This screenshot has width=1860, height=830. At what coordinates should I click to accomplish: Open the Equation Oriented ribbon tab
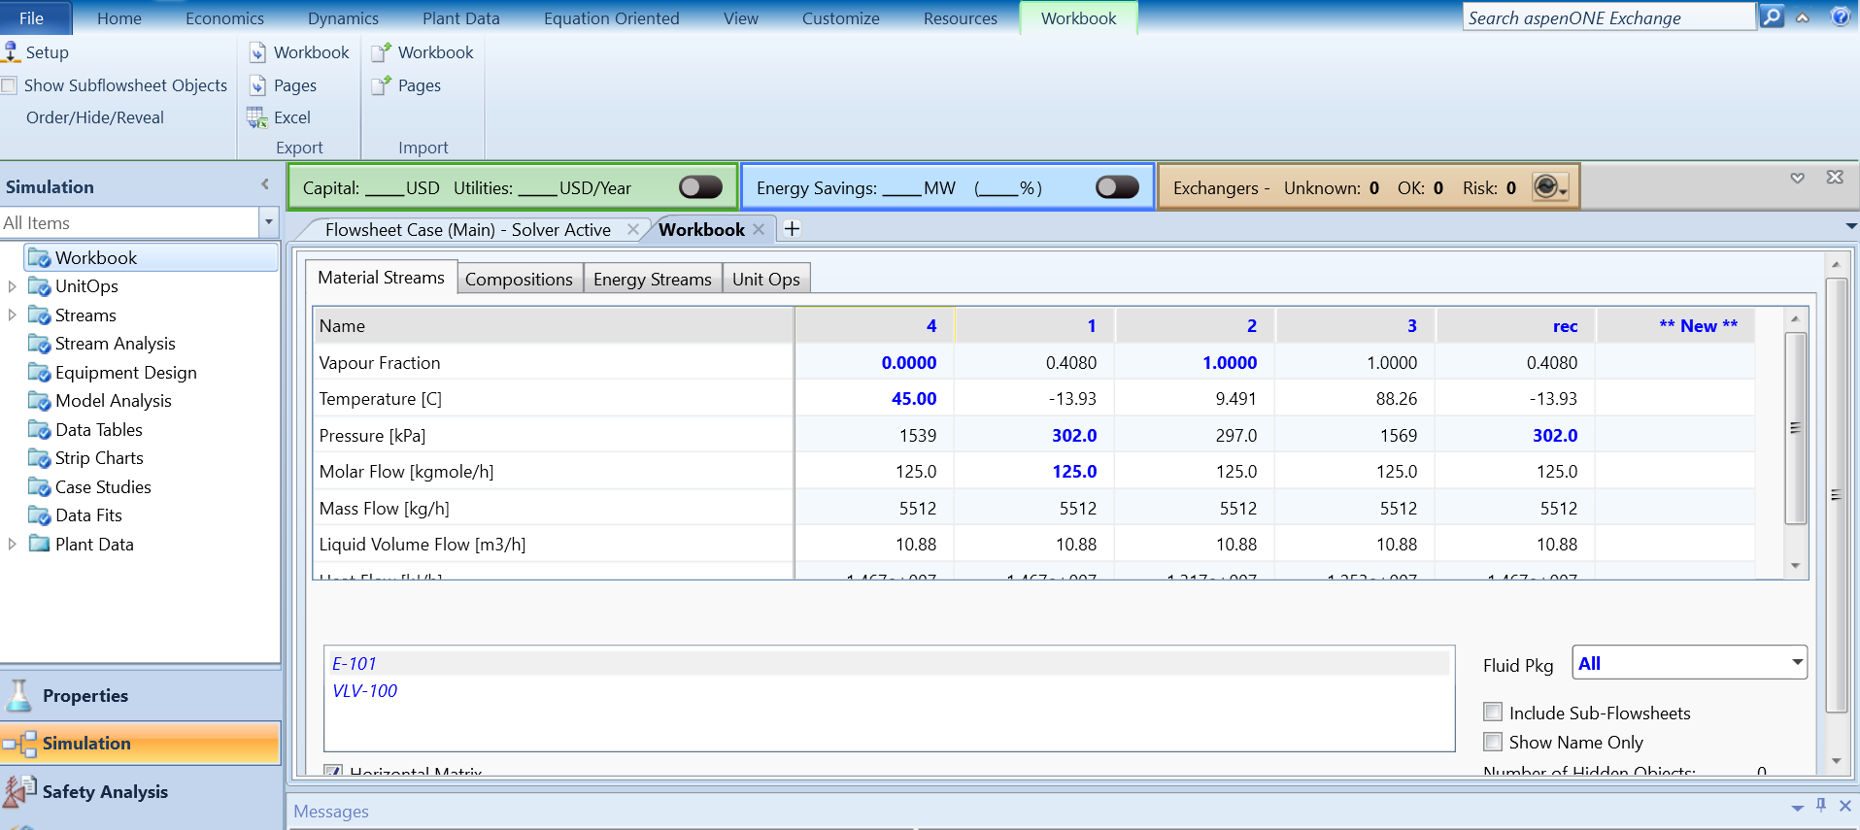[x=611, y=17]
